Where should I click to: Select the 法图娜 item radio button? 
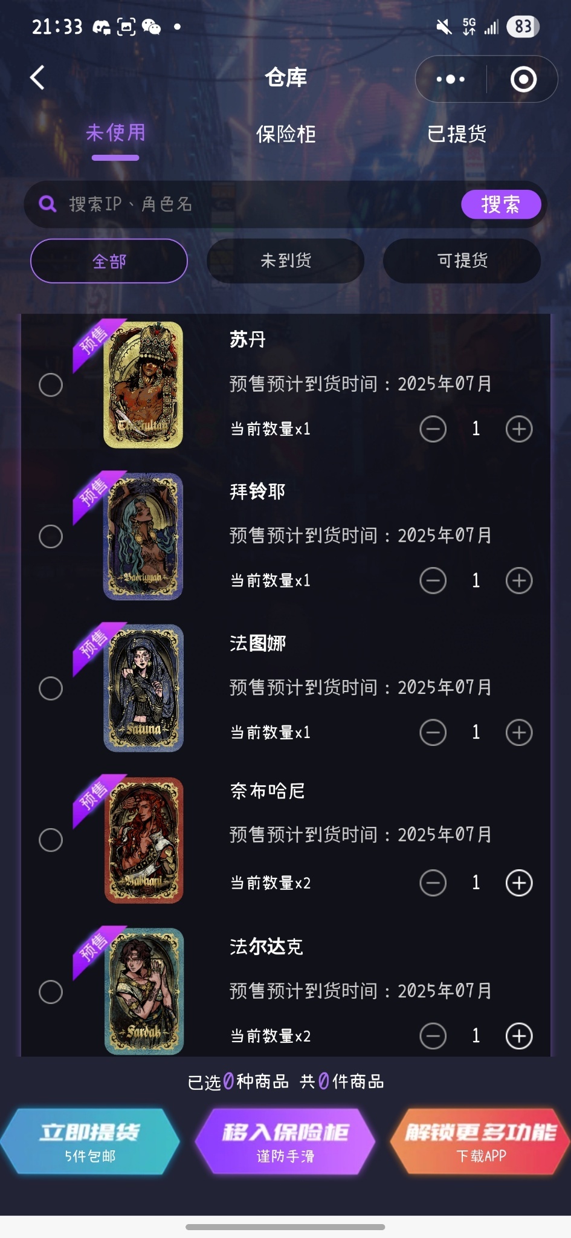[51, 688]
